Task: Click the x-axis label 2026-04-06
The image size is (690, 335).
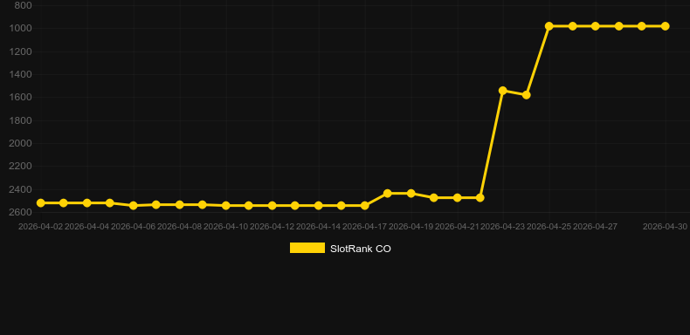Action: tap(133, 227)
